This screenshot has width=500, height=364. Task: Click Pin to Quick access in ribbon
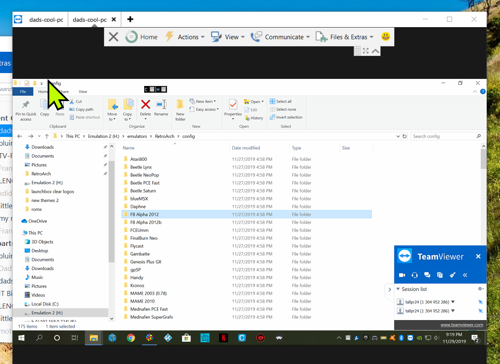[x=26, y=110]
